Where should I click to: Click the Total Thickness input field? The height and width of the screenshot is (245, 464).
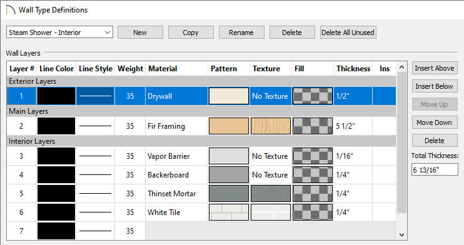tap(435, 170)
